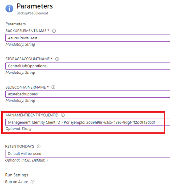The image size is (170, 193).
Task: Click the CentralHubOperations input field
Action: 88,66
